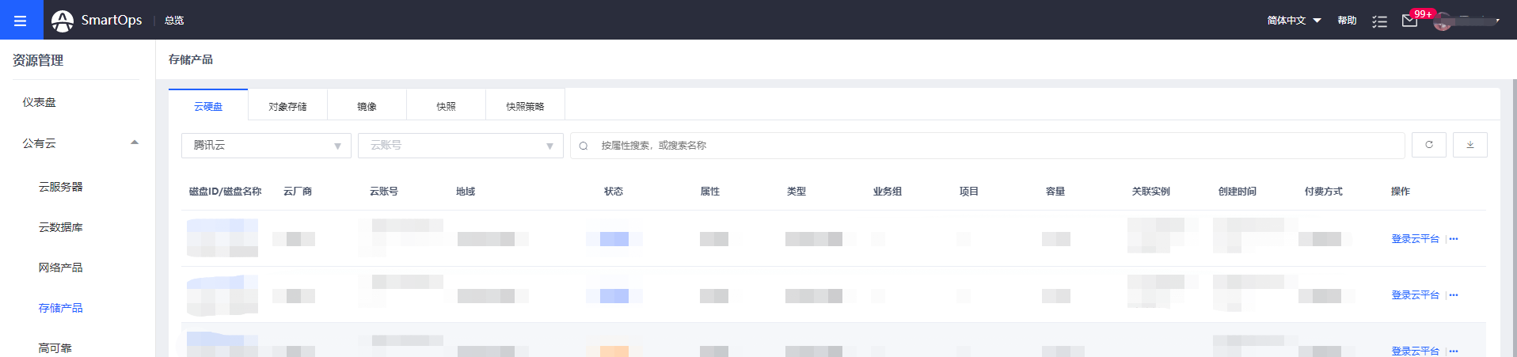The width and height of the screenshot is (1517, 357).
Task: Open 云数据库 in the sidebar
Action: coord(61,227)
